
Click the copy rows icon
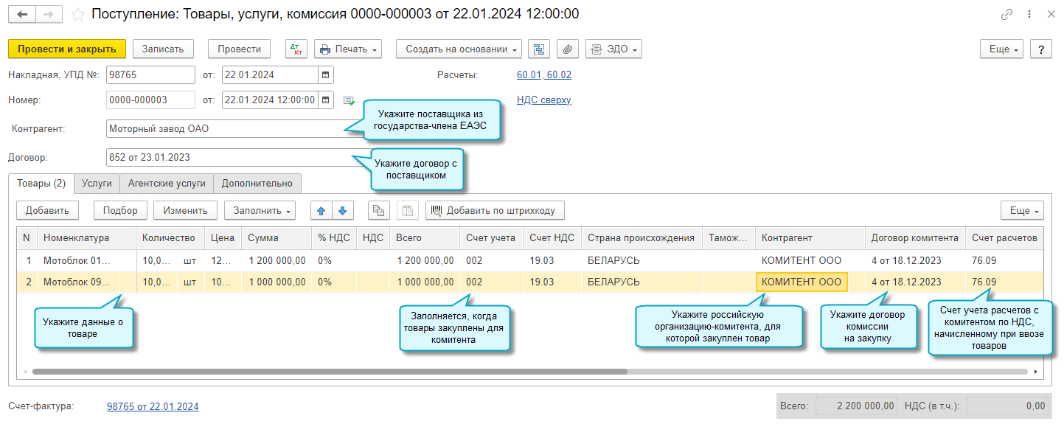click(378, 211)
